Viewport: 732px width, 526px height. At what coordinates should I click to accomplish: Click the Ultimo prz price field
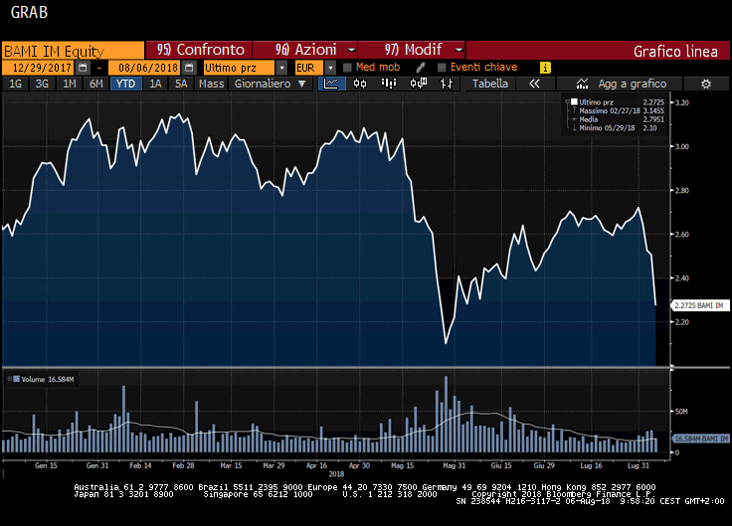coord(239,68)
